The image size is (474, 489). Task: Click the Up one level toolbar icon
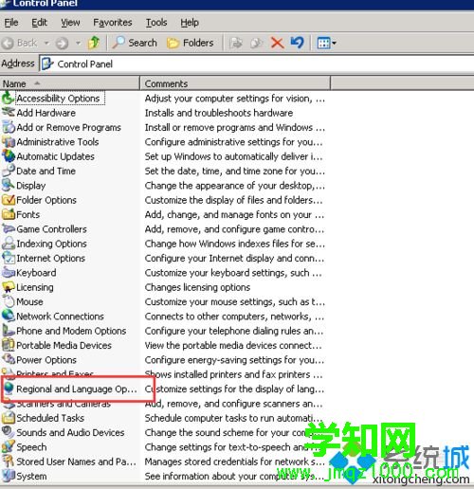point(94,43)
